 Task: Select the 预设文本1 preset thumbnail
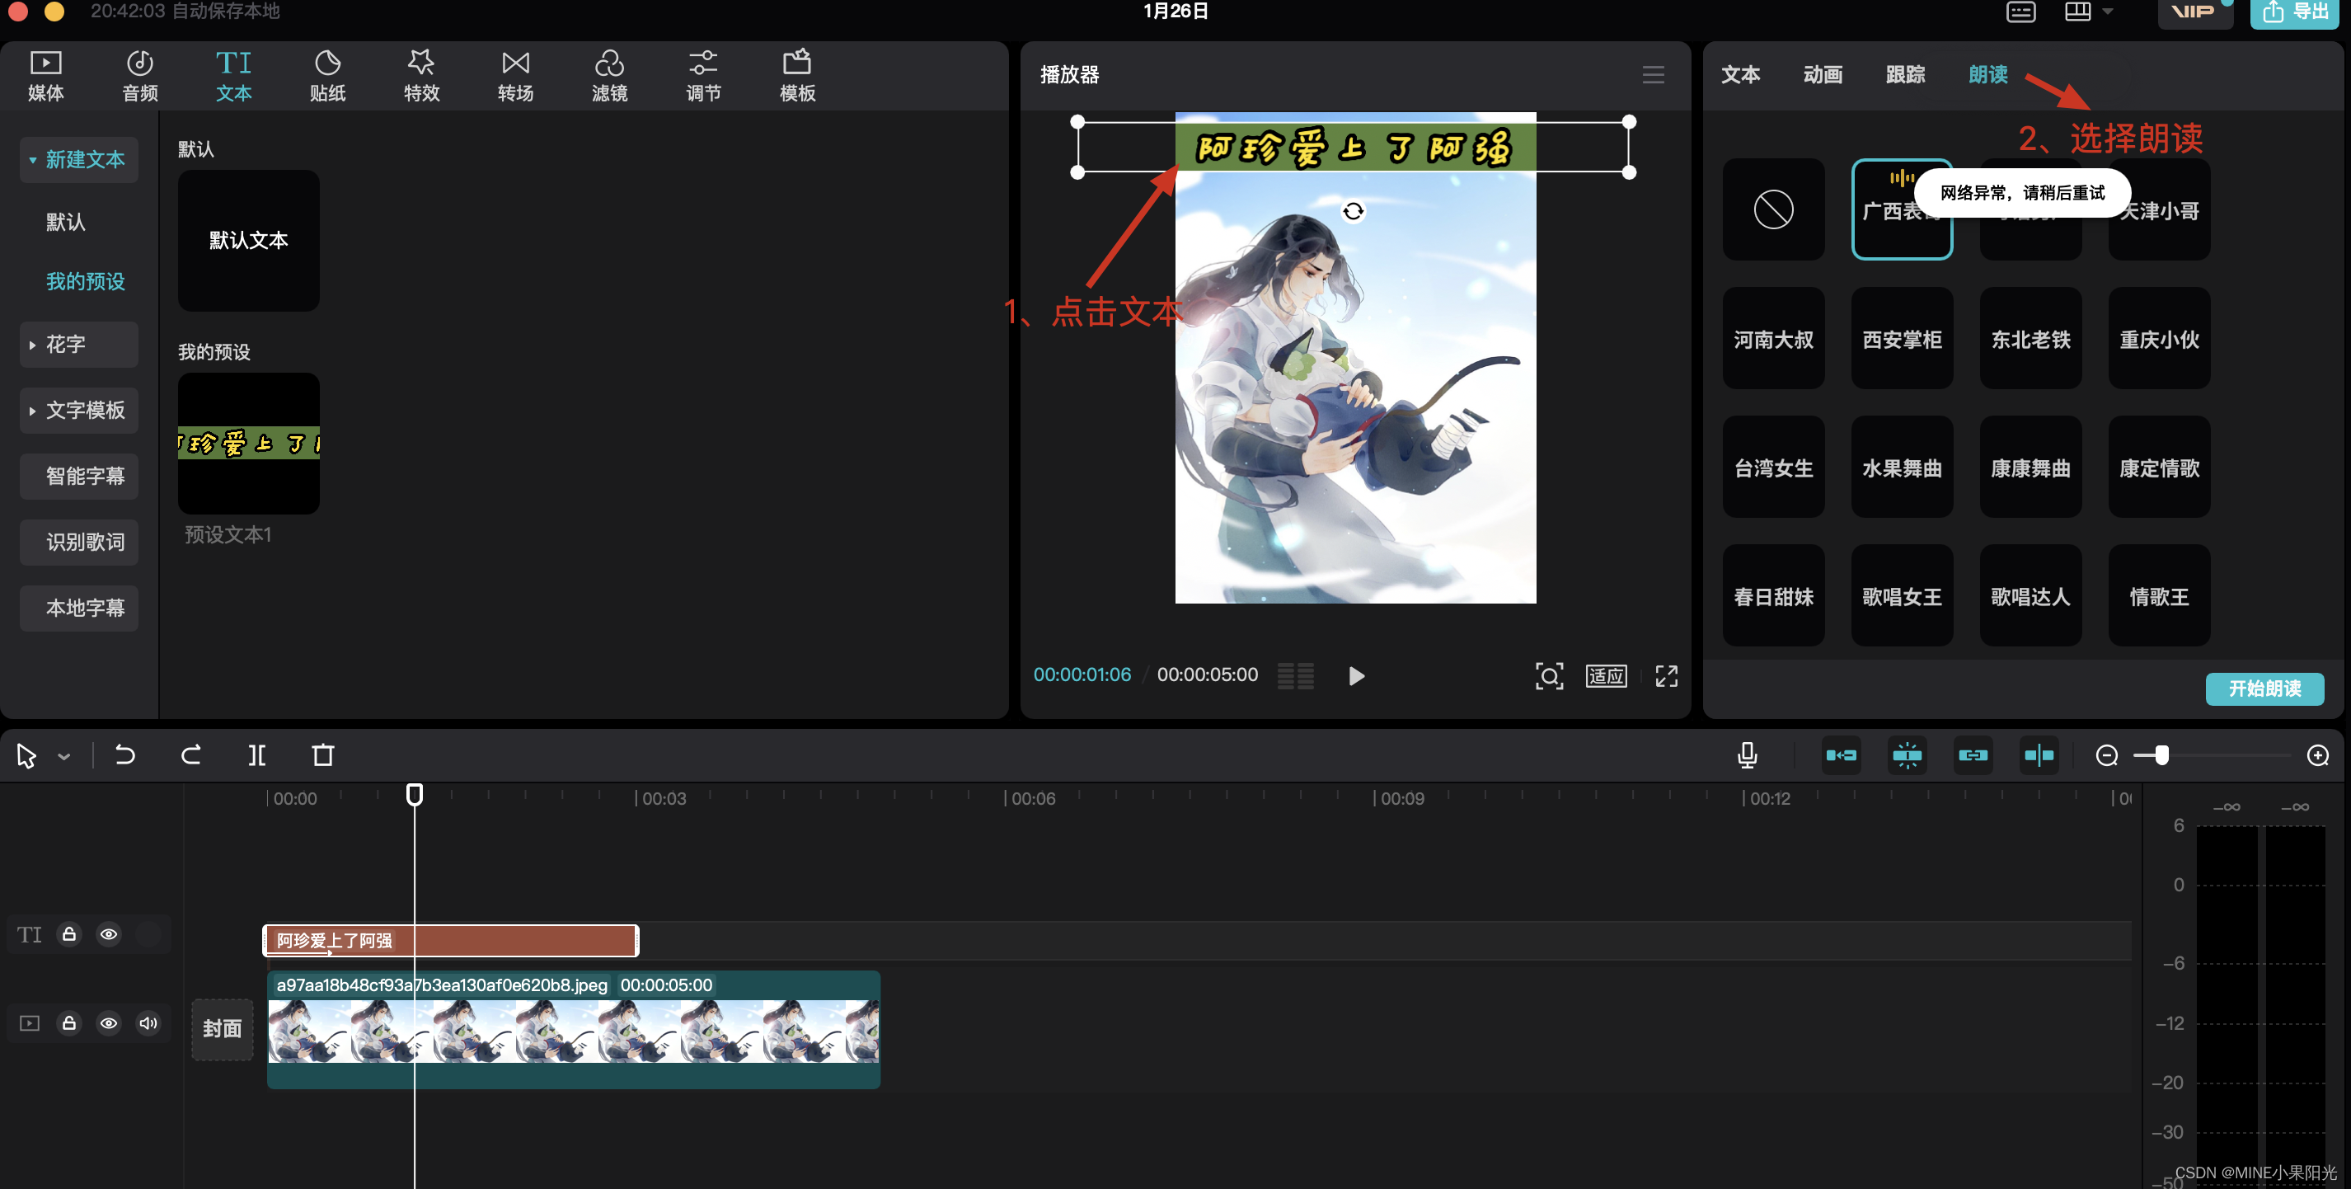coord(248,444)
